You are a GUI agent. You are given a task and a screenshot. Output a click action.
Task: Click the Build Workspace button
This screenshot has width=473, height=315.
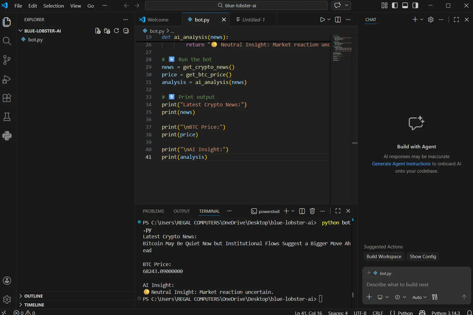(x=384, y=257)
